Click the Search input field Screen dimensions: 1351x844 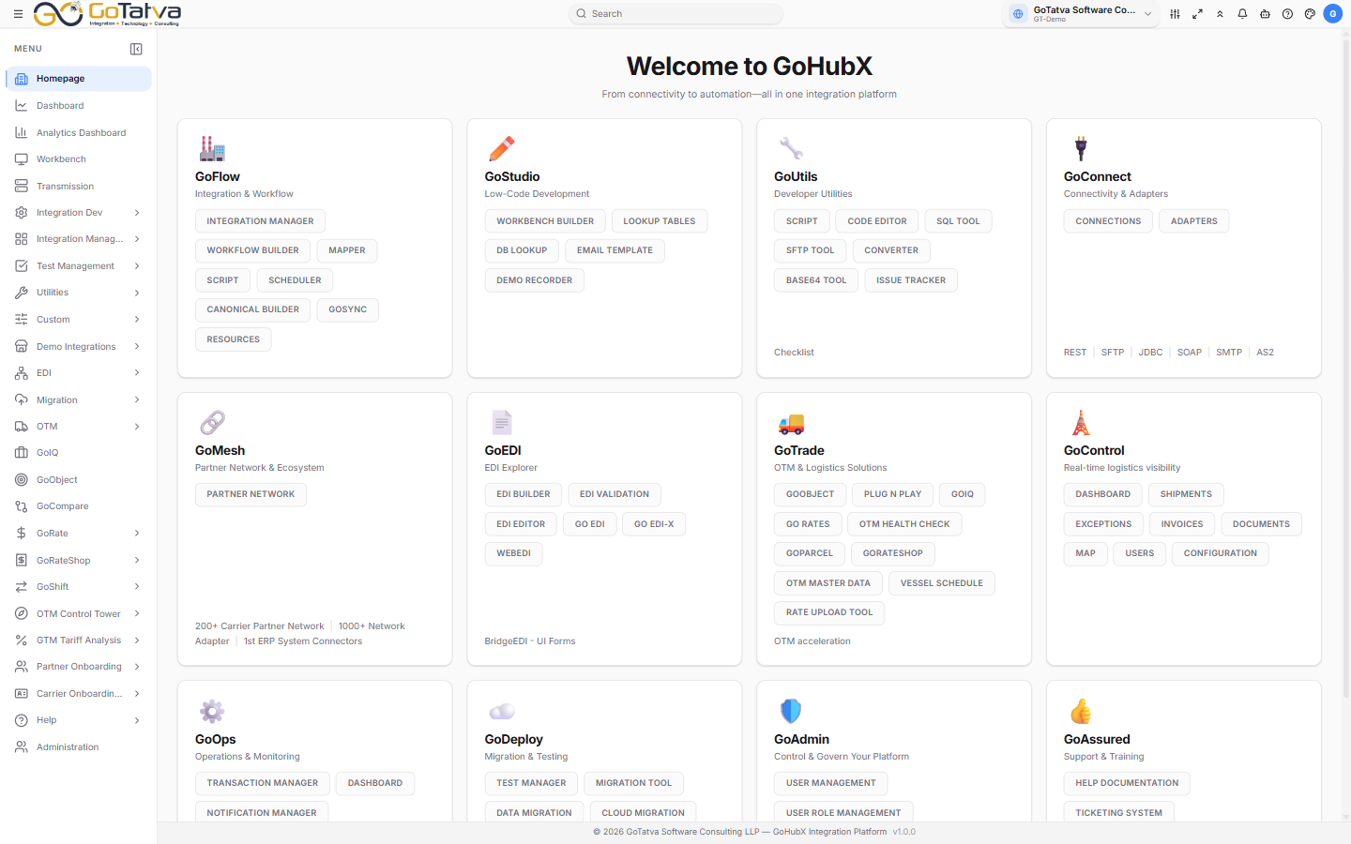675,14
